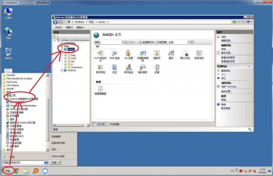Click the IIS Manager forward arrow

pyautogui.click(x=61, y=22)
